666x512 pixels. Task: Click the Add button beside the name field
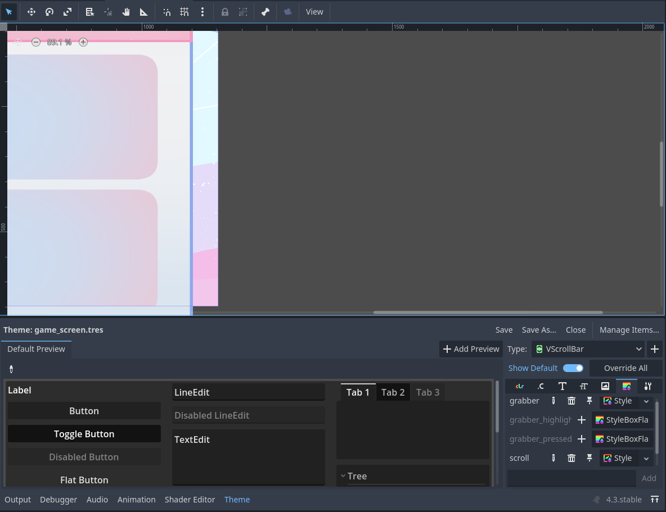coord(649,478)
